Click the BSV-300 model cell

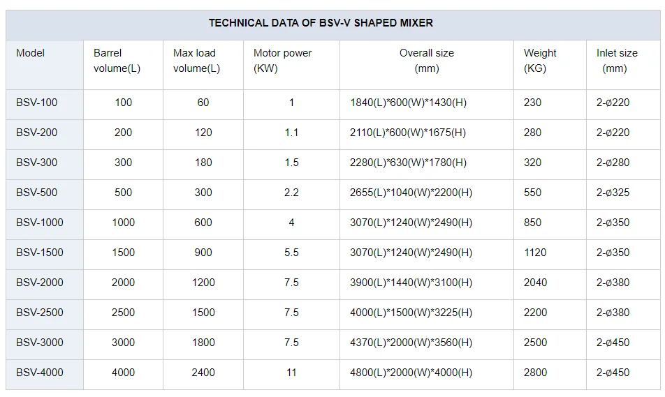tap(37, 163)
